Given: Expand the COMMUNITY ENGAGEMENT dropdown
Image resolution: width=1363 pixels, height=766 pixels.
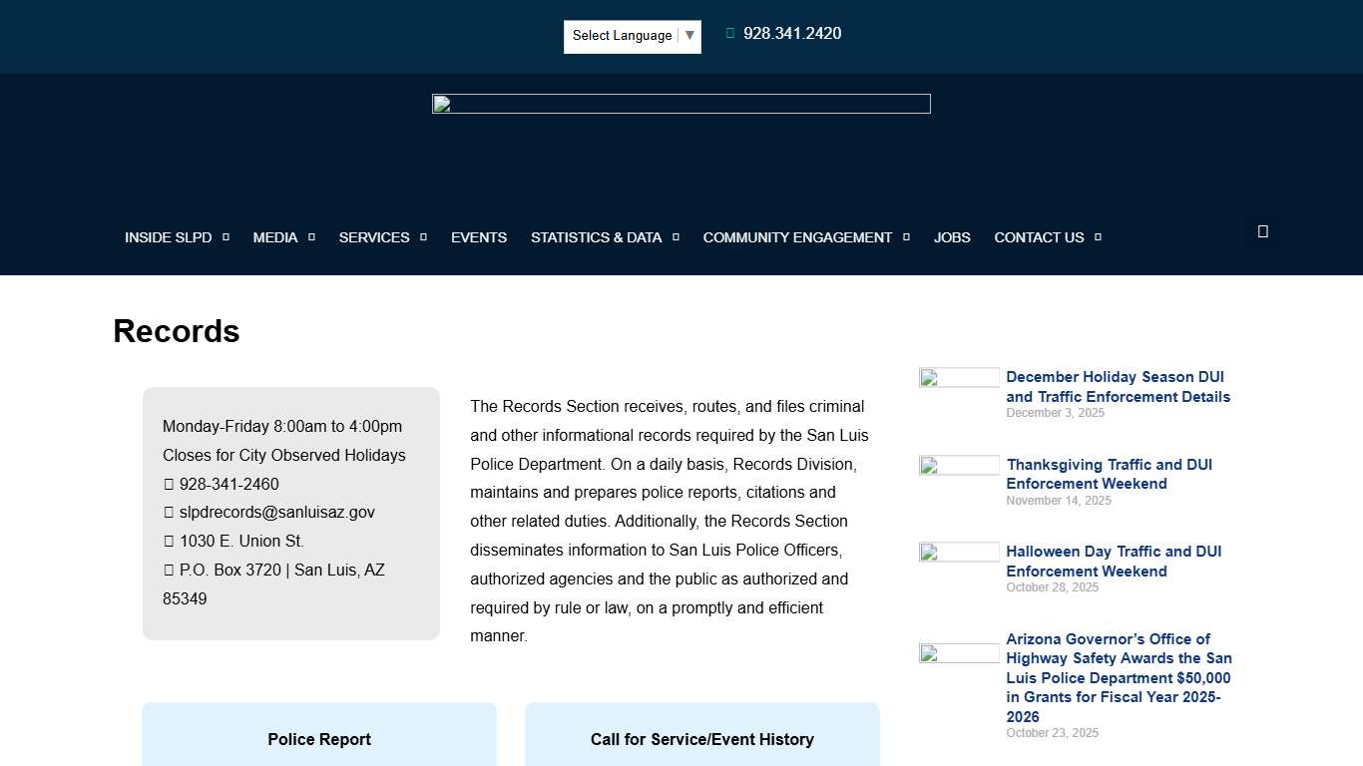Looking at the screenshot, I should tap(797, 237).
